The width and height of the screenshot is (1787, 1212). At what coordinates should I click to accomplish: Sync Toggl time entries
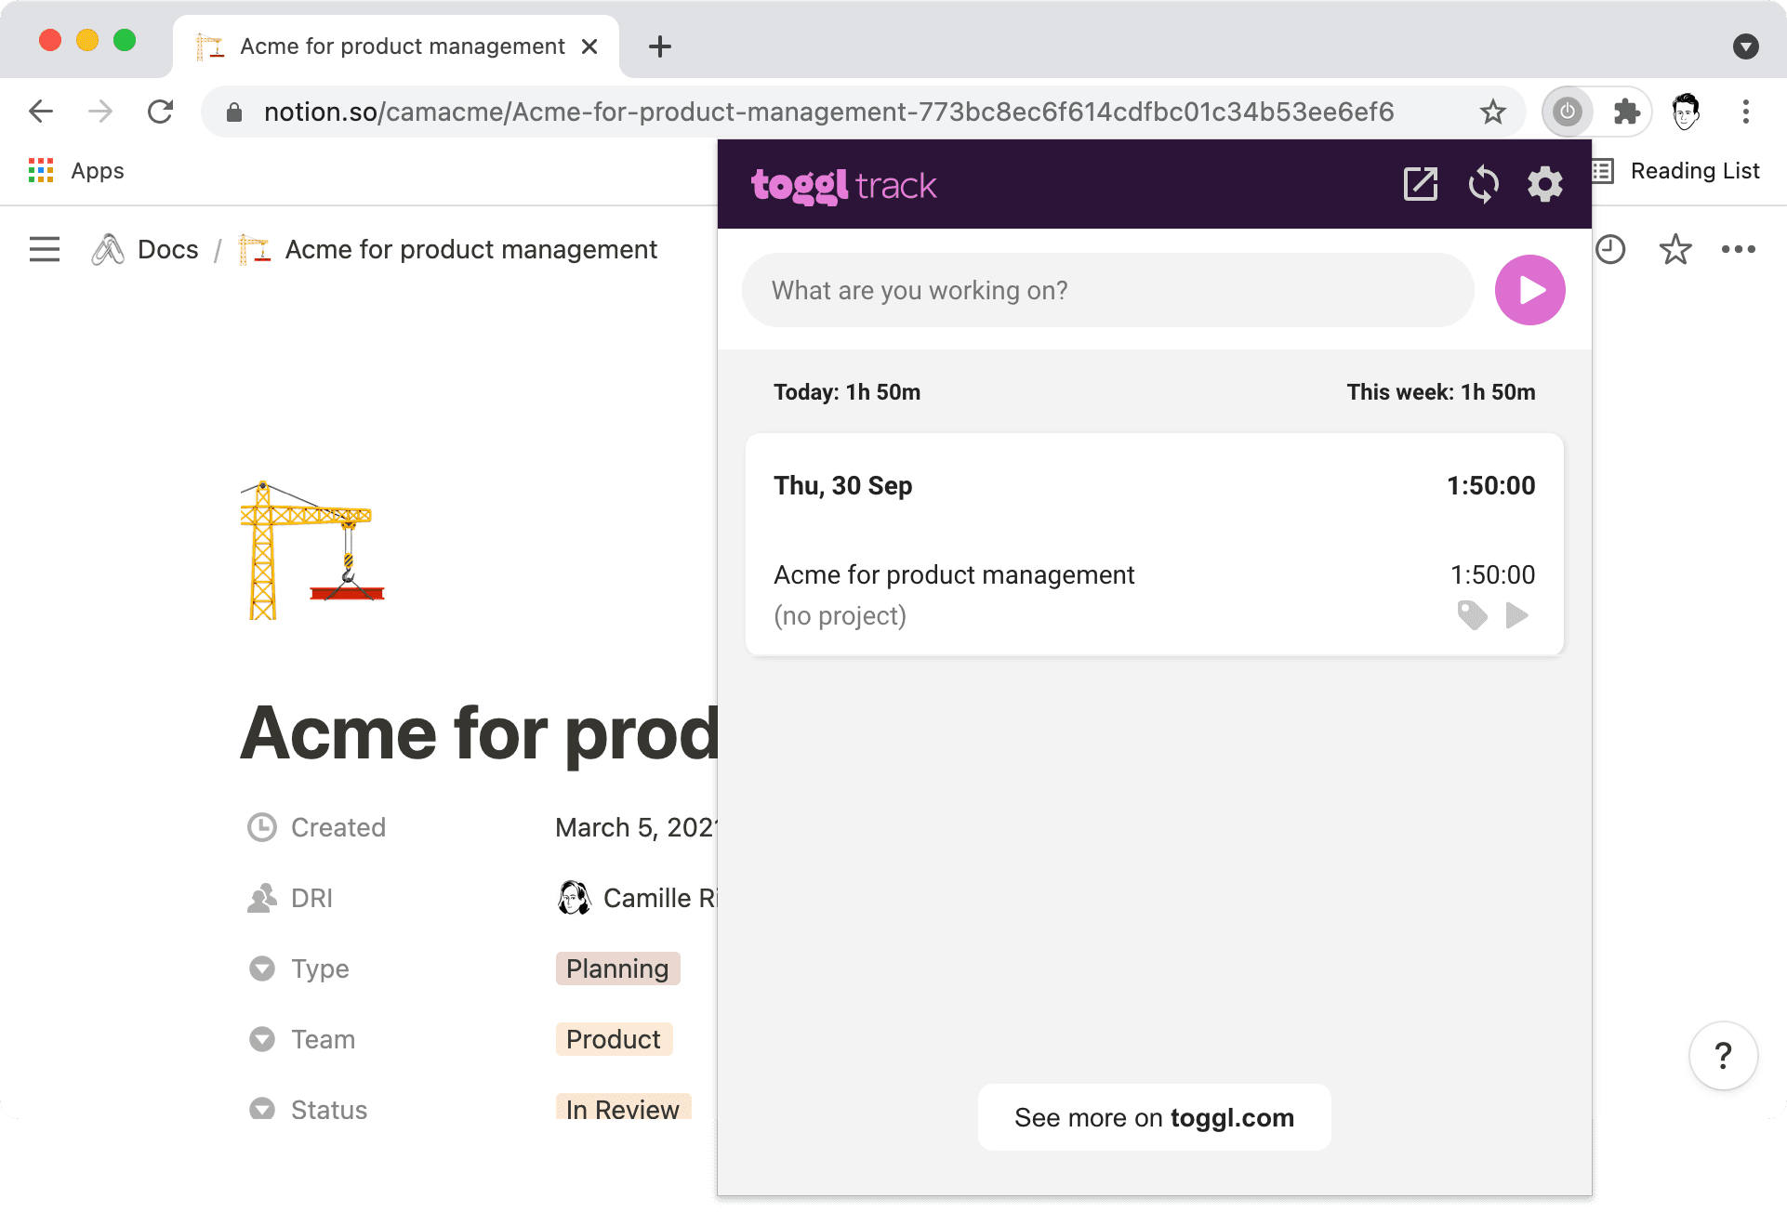pos(1483,184)
